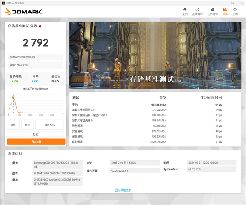Click the score distribution chart
Screen dimensions: 246x205
click(36, 104)
